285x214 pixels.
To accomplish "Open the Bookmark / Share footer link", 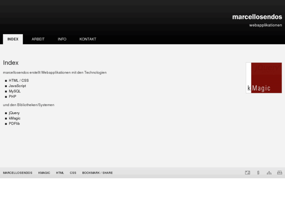I will pyautogui.click(x=98, y=173).
